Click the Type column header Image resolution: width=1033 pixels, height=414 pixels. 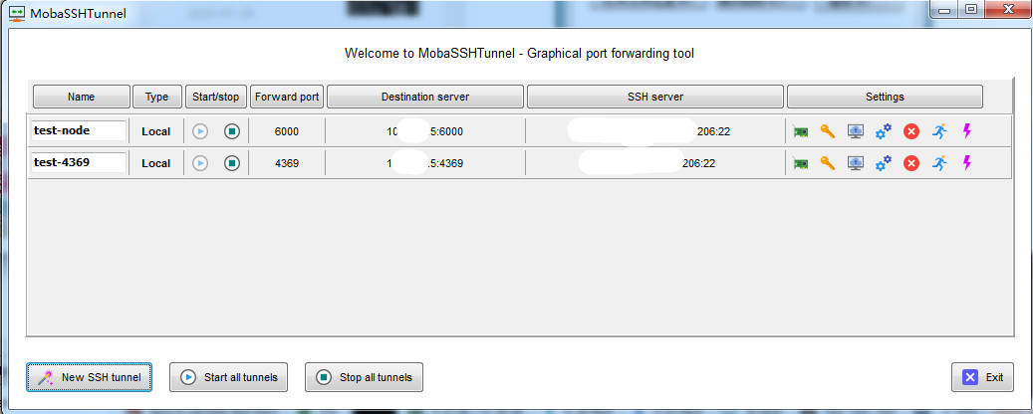coord(156,97)
